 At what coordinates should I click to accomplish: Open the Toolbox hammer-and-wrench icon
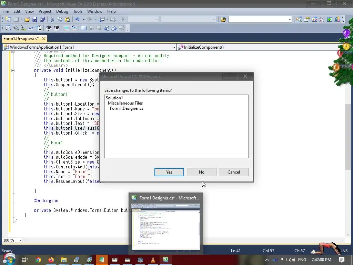point(322,19)
